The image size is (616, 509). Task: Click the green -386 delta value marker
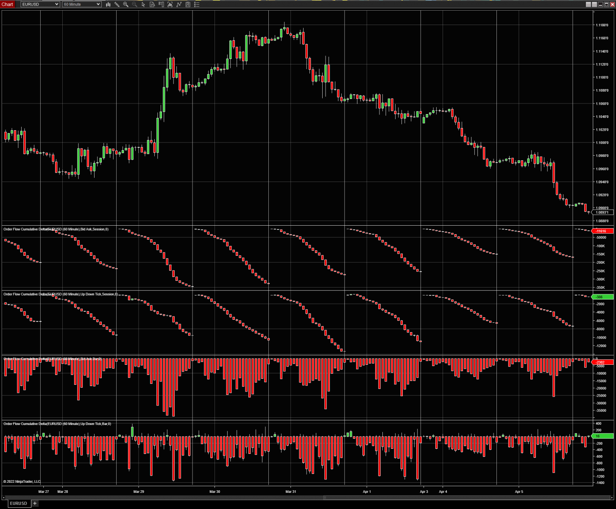click(602, 297)
